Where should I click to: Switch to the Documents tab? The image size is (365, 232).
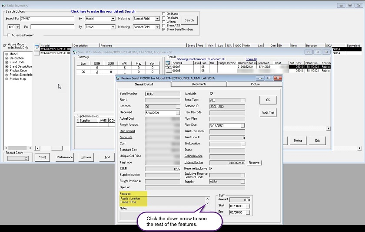(199, 84)
